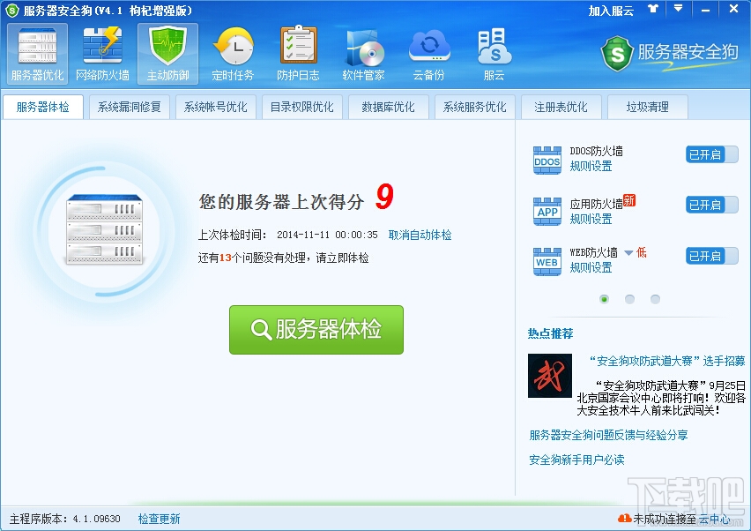Expand the WEB防火墙 protection level dropdown
The height and width of the screenshot is (531, 751).
point(628,252)
